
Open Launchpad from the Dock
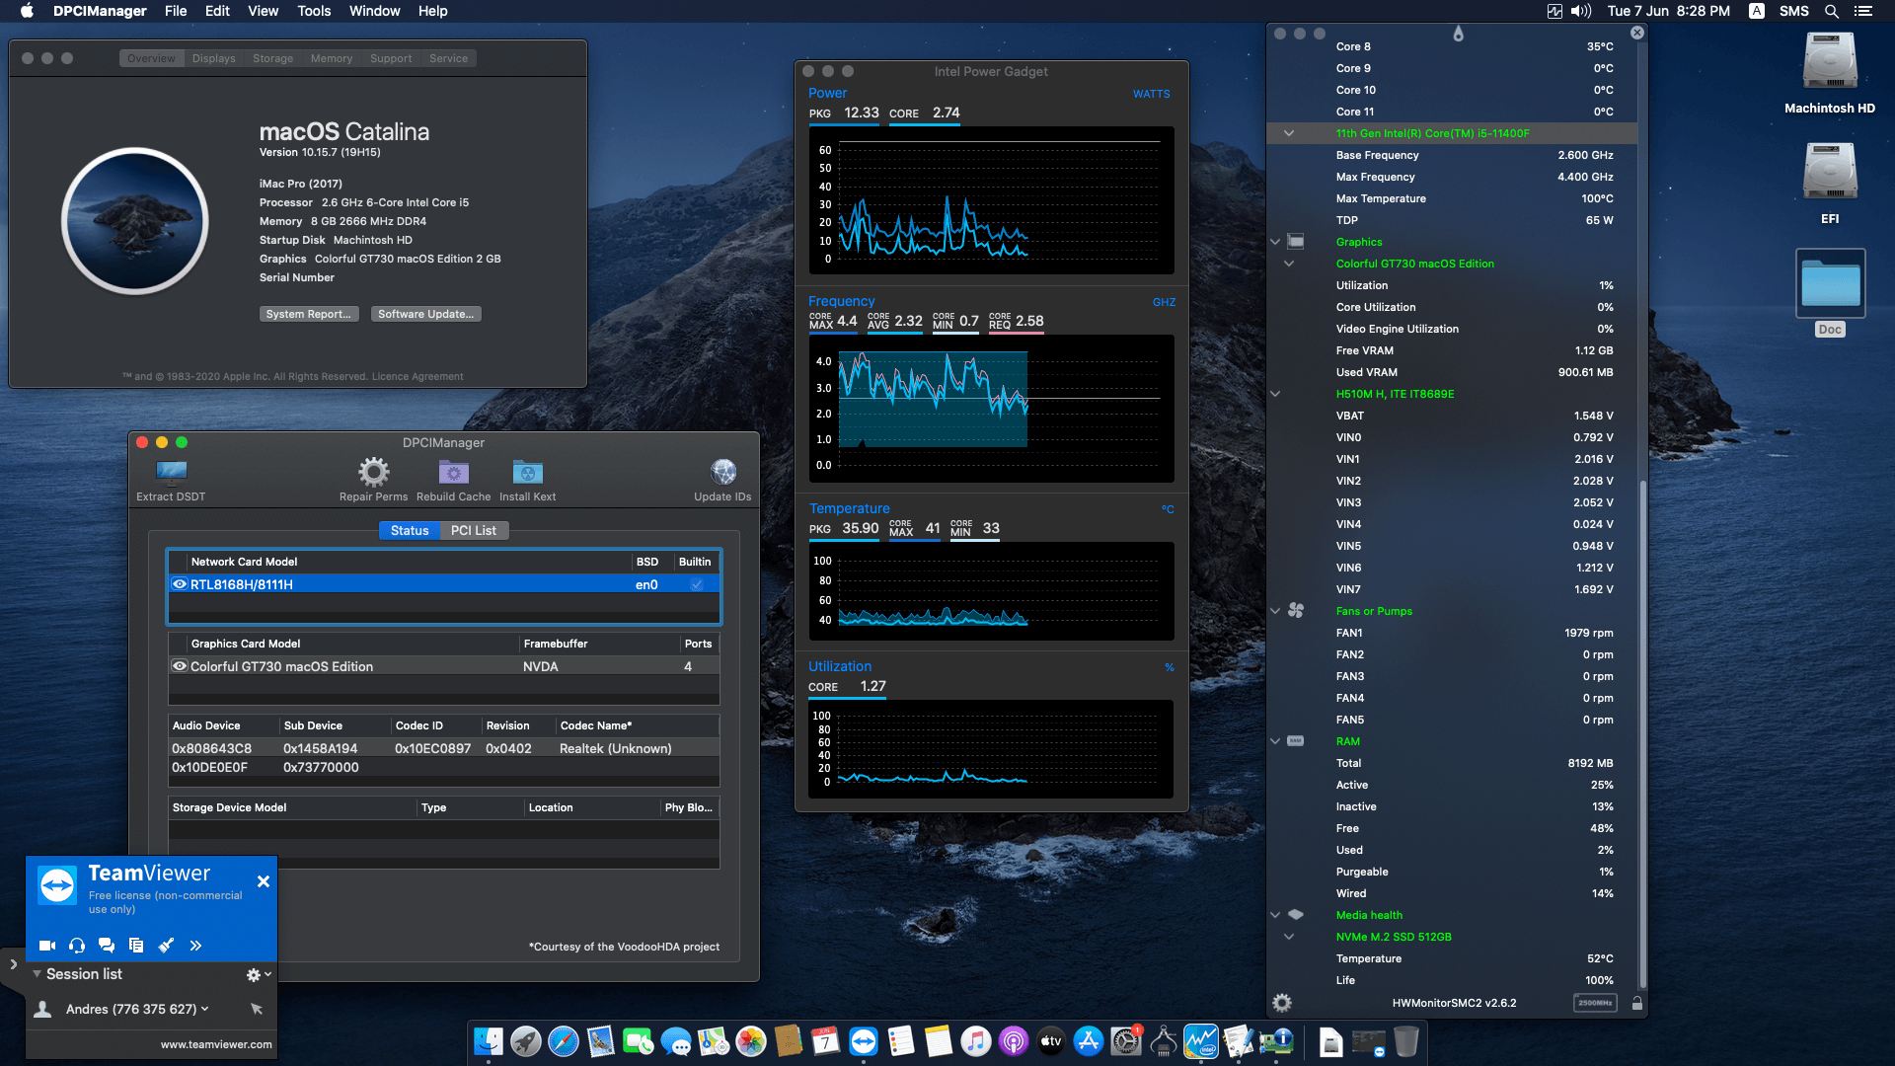pyautogui.click(x=526, y=1041)
